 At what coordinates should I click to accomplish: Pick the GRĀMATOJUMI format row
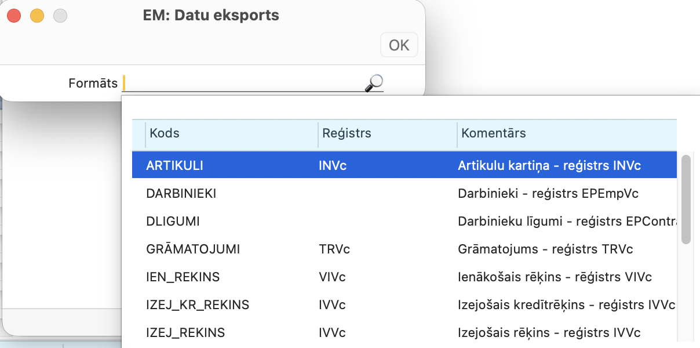coord(193,249)
